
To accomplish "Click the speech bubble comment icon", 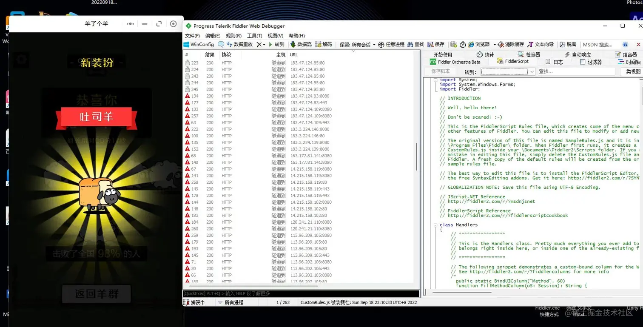I will coord(221,44).
